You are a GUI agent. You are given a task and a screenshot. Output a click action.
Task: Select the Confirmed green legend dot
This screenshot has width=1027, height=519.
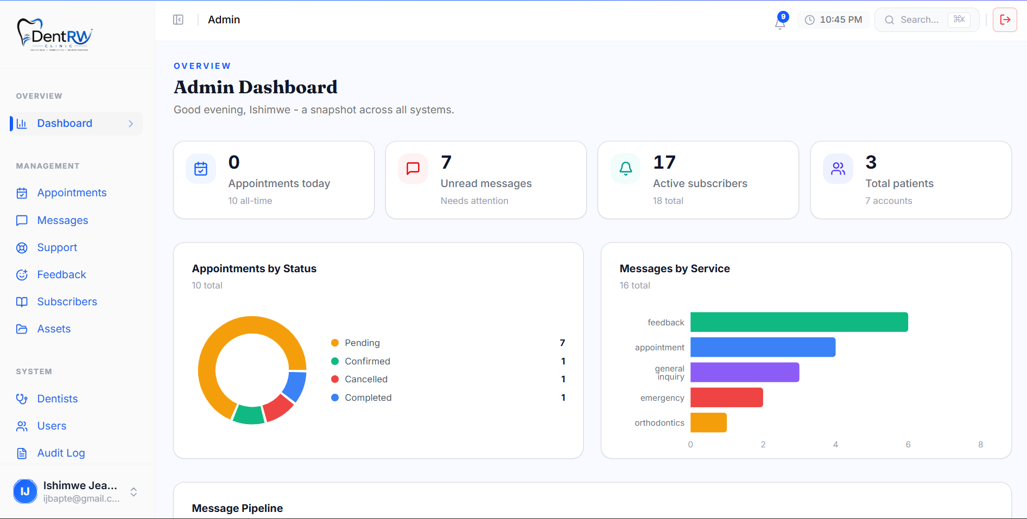click(x=335, y=361)
